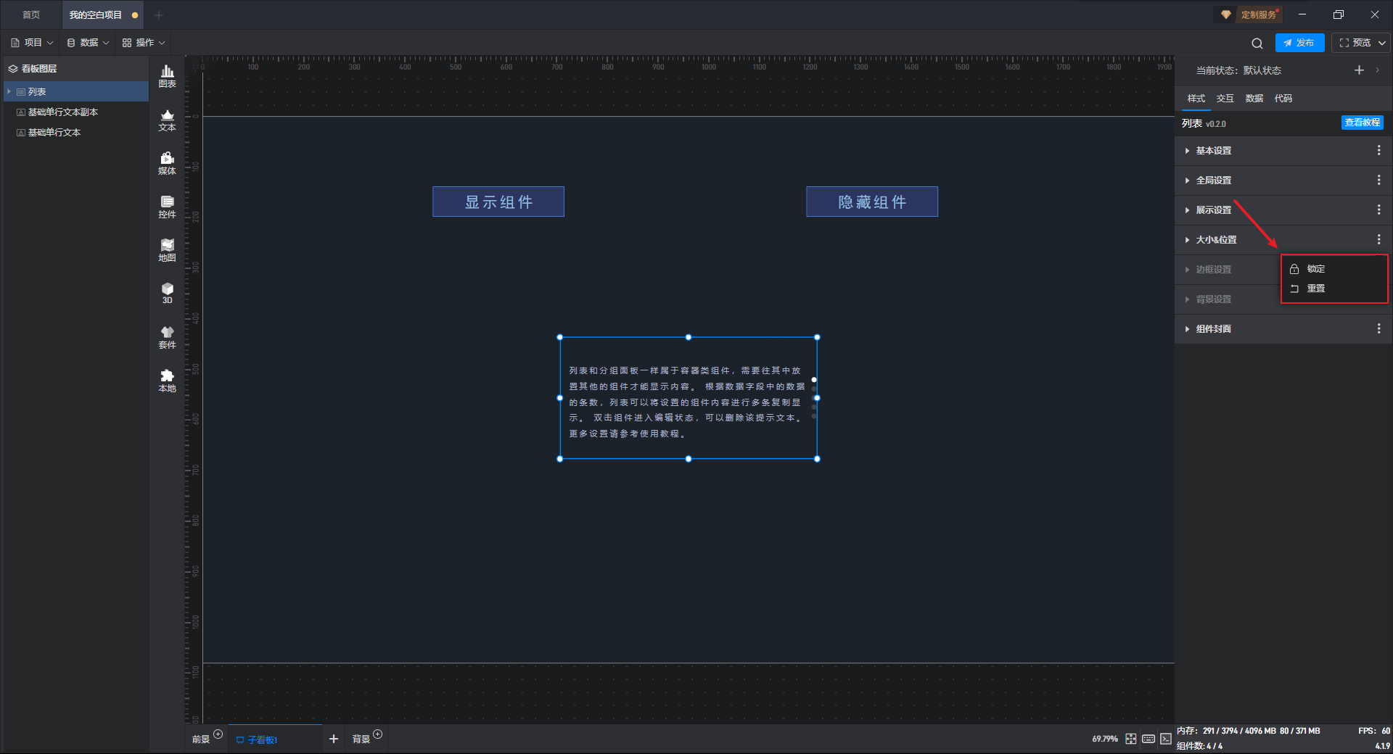
Task: Open more options for 大小&位置
Action: tap(1378, 239)
